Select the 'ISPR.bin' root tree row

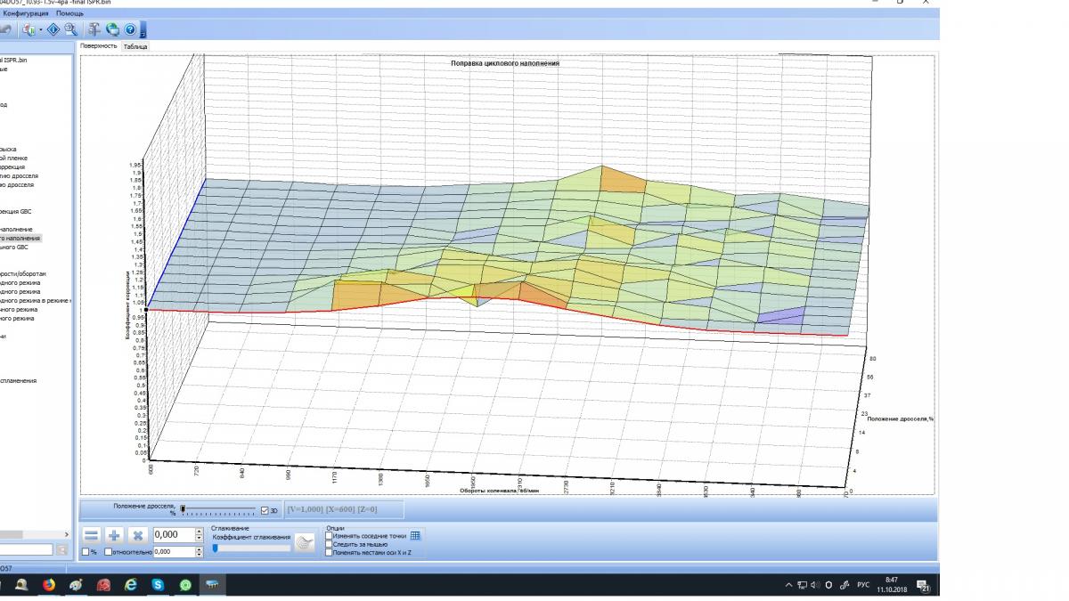coord(14,60)
